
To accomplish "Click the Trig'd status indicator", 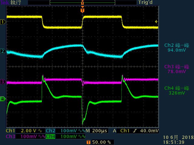I will 145,2.
